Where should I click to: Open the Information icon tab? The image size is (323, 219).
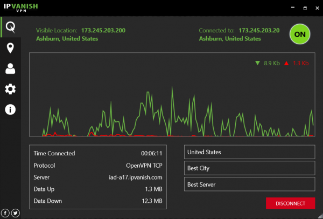[10, 109]
